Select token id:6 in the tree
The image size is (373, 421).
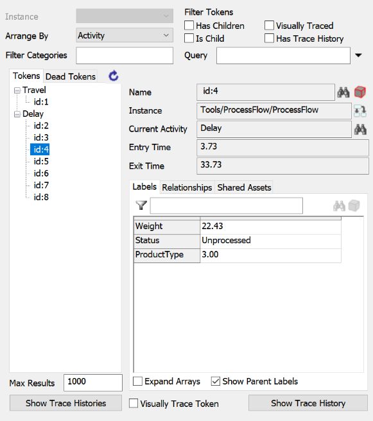[41, 173]
